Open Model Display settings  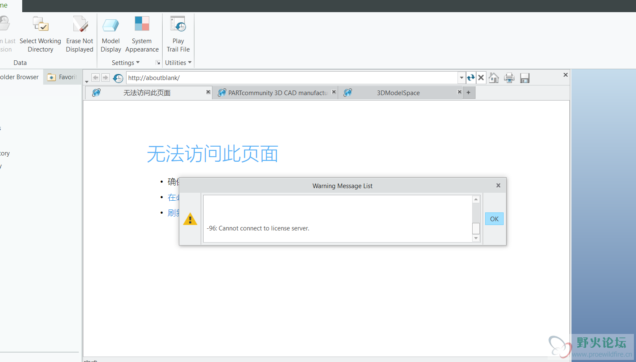point(111,34)
